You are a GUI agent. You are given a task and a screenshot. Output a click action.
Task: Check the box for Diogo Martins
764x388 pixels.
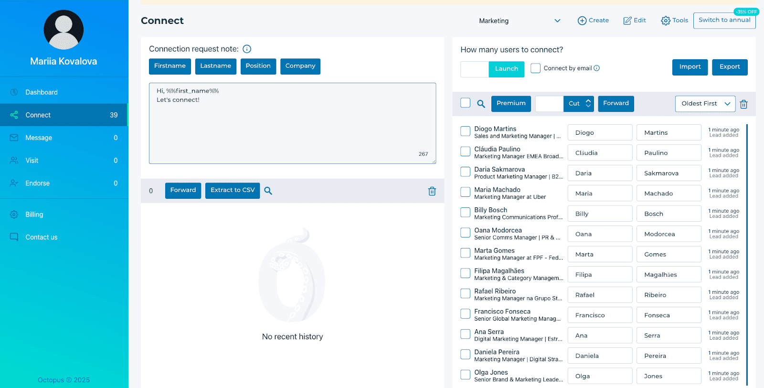click(x=465, y=131)
